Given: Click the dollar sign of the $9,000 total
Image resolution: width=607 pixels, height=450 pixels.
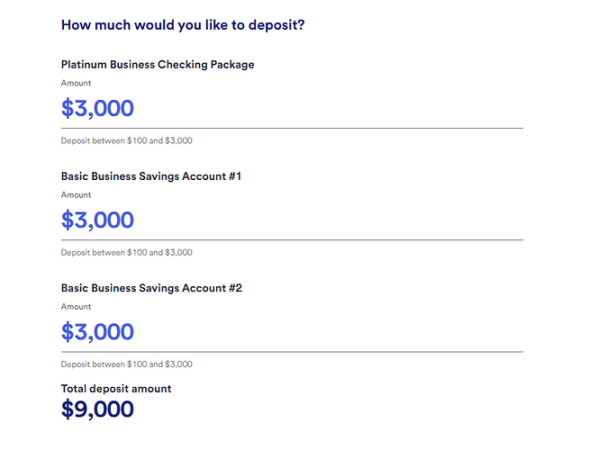Looking at the screenshot, I should coord(68,409).
